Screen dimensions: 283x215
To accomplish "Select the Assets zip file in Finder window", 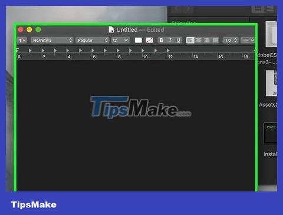I will pos(271,83).
